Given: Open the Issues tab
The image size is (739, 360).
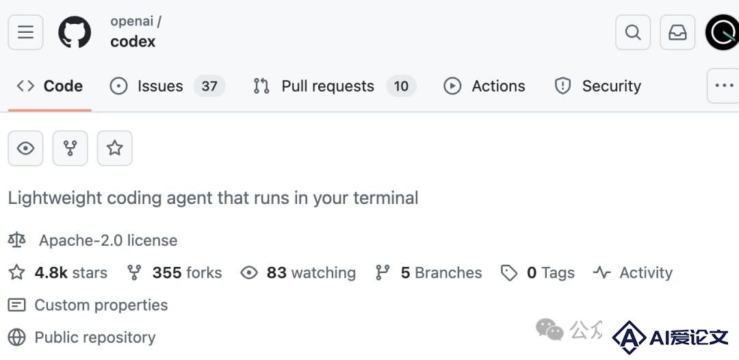Looking at the screenshot, I should pyautogui.click(x=168, y=86).
